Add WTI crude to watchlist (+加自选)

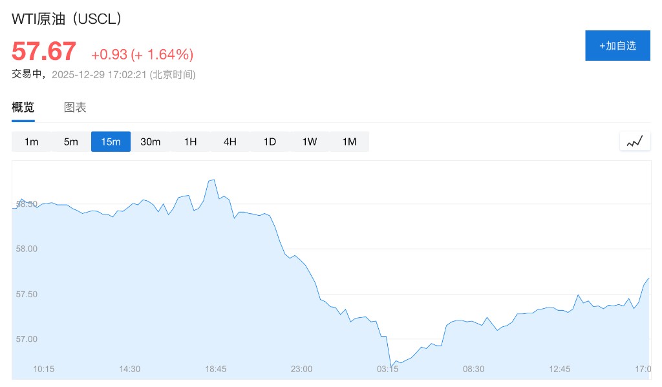tap(617, 45)
